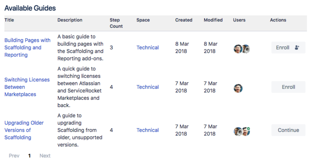This screenshot has width=315, height=163.
Task: Open Technical space link in Upgrading Older Versions row
Action: coord(147,130)
